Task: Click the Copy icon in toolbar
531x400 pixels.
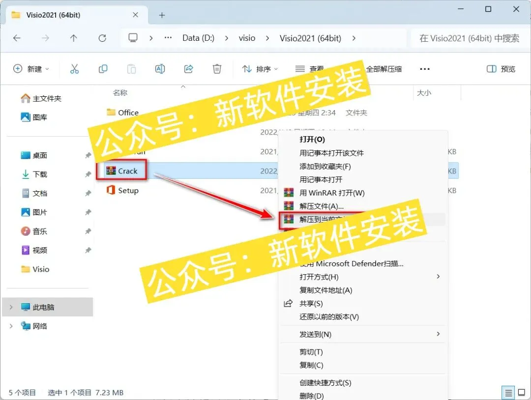Action: (103, 69)
